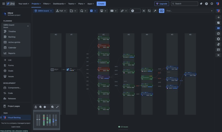Open notifications bell icon
Screen dimensions: 222x132
(x=201, y=4)
